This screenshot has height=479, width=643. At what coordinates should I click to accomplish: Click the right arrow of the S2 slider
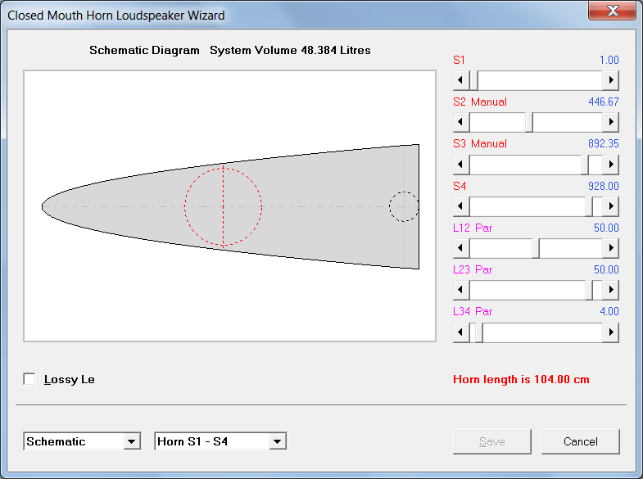pyautogui.click(x=610, y=122)
